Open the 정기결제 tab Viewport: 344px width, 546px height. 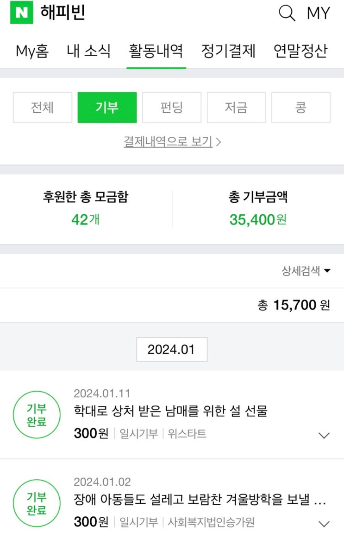(x=228, y=51)
